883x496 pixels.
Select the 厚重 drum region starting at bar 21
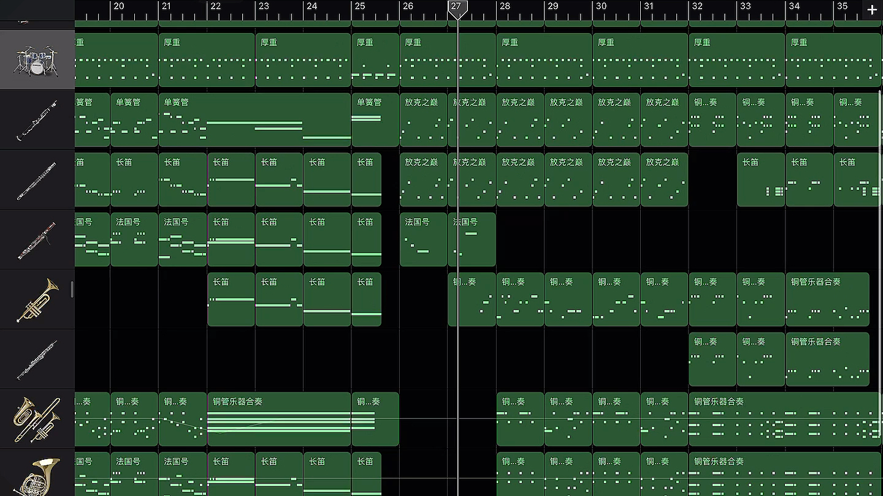point(207,60)
